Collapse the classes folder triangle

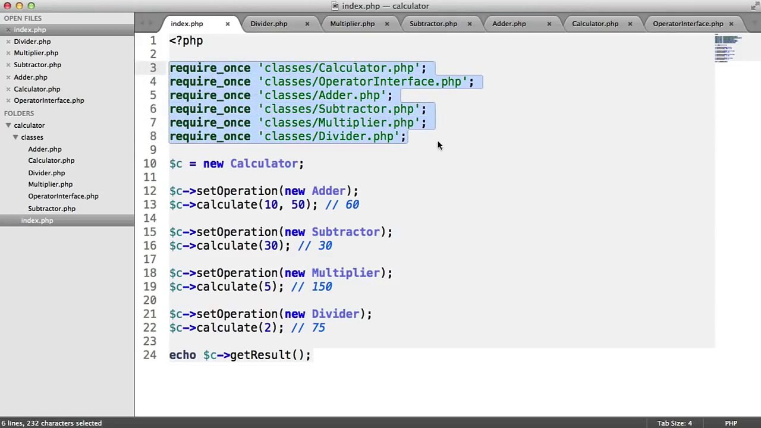pyautogui.click(x=15, y=137)
